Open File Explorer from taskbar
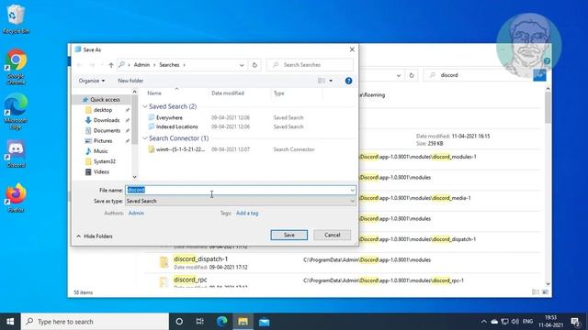This screenshot has width=588, height=330. 243,322
